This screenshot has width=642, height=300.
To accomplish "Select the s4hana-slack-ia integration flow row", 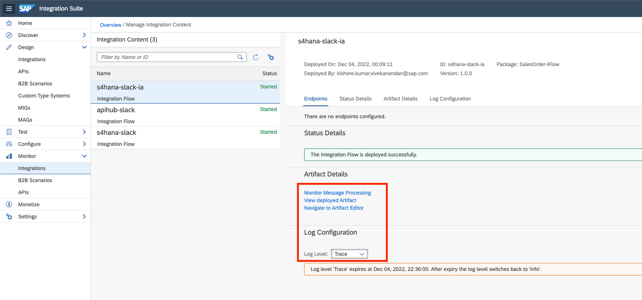I will (185, 92).
